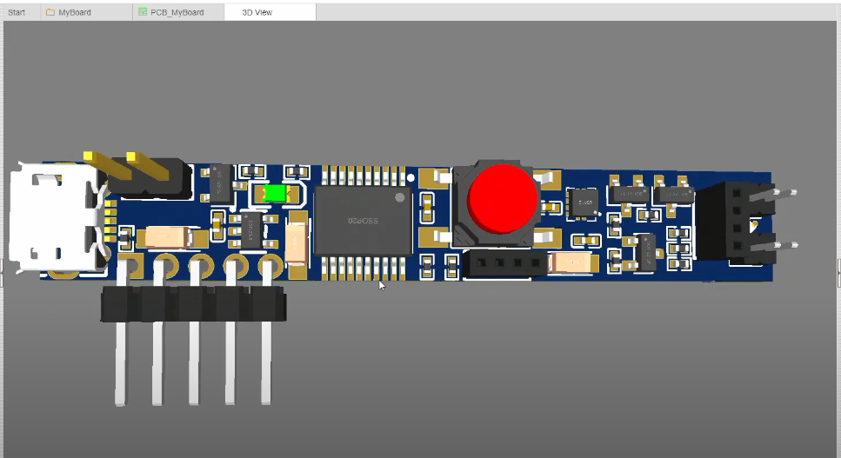The image size is (841, 458).
Task: Select the black 4-pin female socket right edge
Action: [x=736, y=222]
